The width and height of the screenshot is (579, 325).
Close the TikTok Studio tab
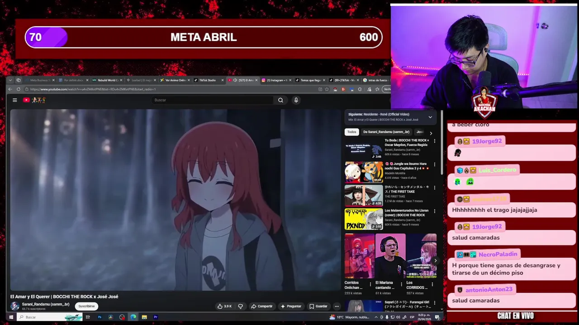pos(222,80)
